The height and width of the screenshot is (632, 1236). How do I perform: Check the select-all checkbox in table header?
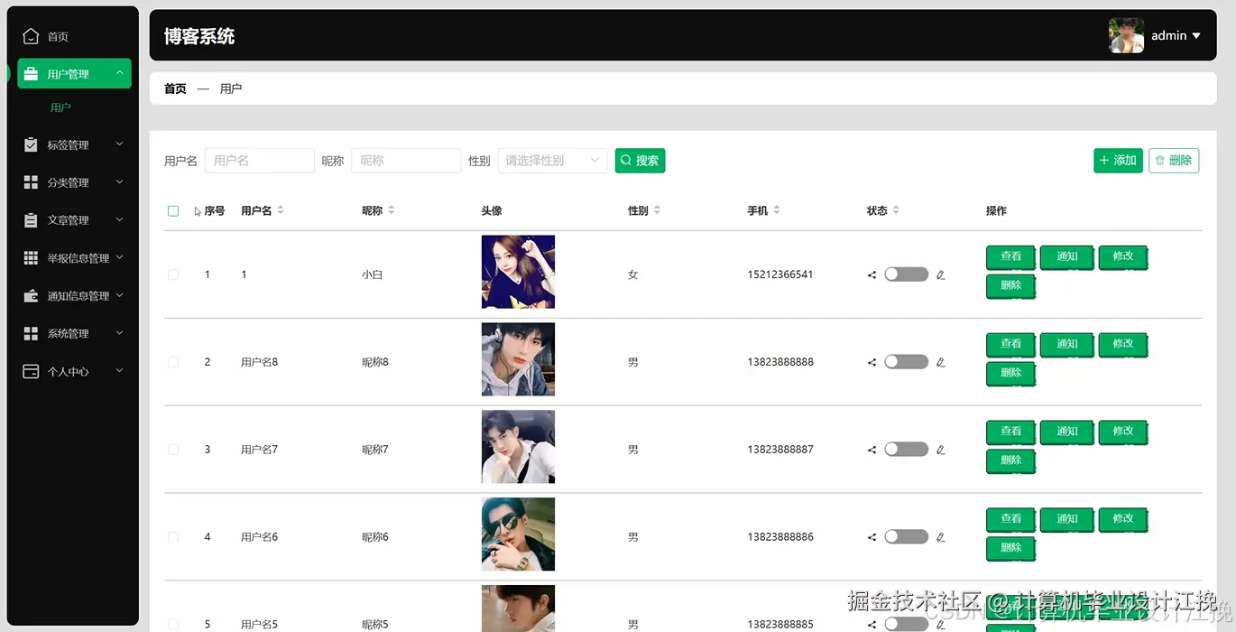[x=173, y=211]
